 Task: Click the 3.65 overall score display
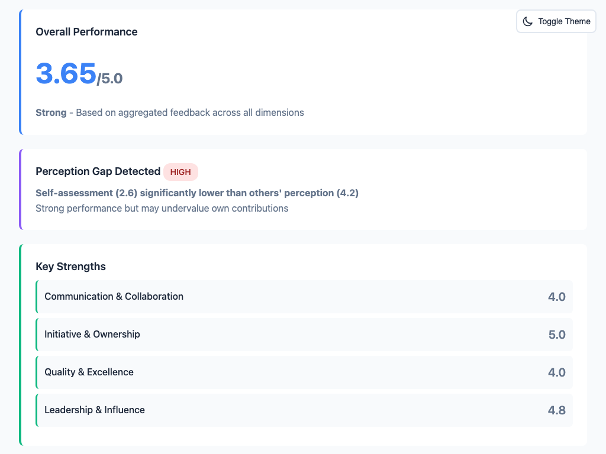click(x=66, y=74)
